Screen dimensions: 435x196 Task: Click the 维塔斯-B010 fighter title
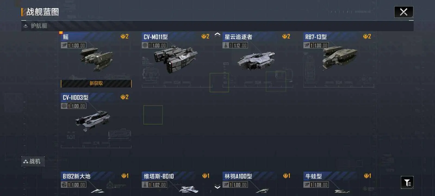pyautogui.click(x=159, y=176)
